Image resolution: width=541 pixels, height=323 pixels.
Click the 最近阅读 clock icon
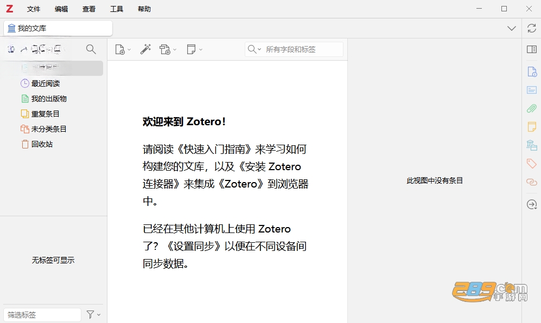pos(25,83)
